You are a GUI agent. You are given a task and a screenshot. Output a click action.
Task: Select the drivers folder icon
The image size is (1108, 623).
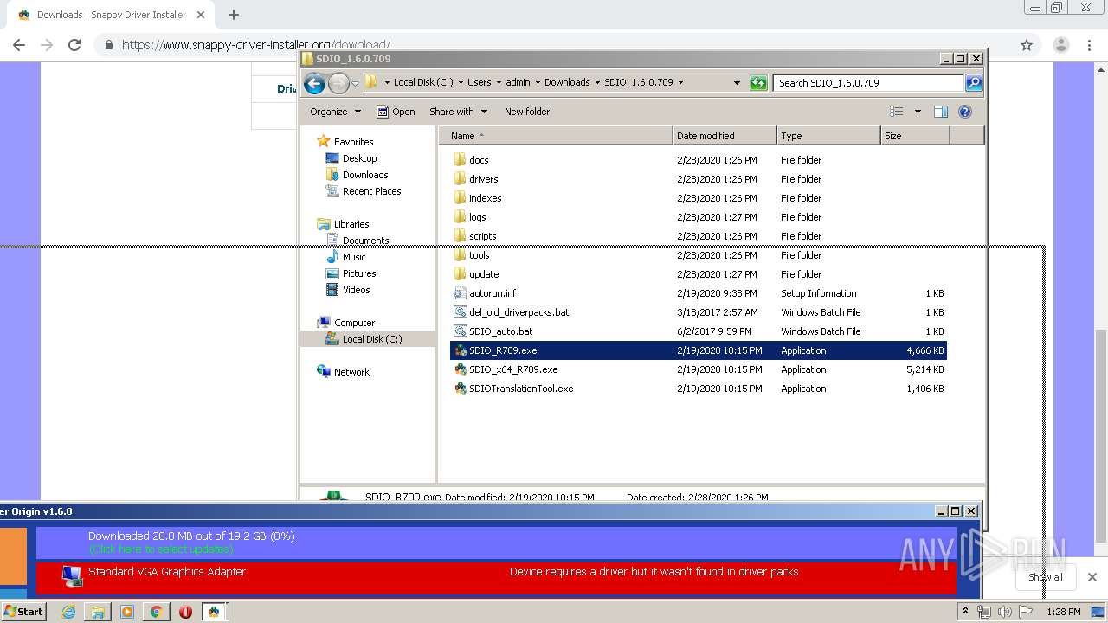(460, 179)
